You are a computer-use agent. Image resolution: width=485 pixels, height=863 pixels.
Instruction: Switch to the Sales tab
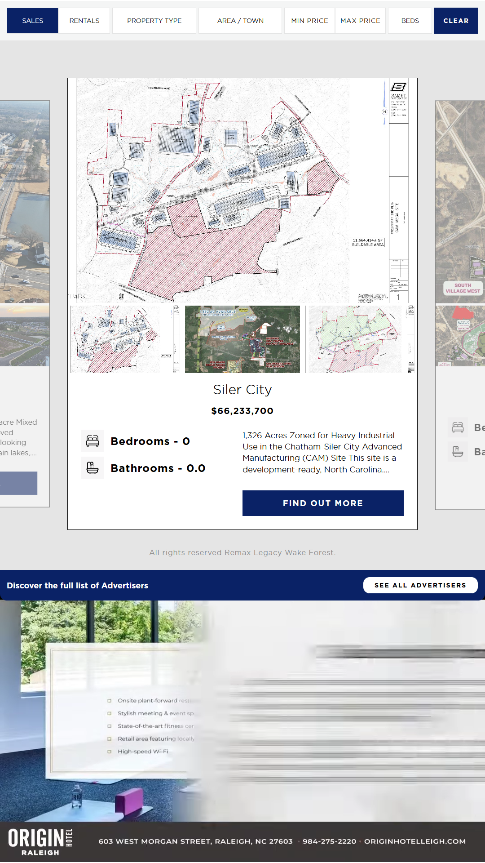pos(33,21)
